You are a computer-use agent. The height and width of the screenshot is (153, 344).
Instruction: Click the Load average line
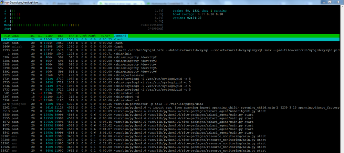point(198,14)
